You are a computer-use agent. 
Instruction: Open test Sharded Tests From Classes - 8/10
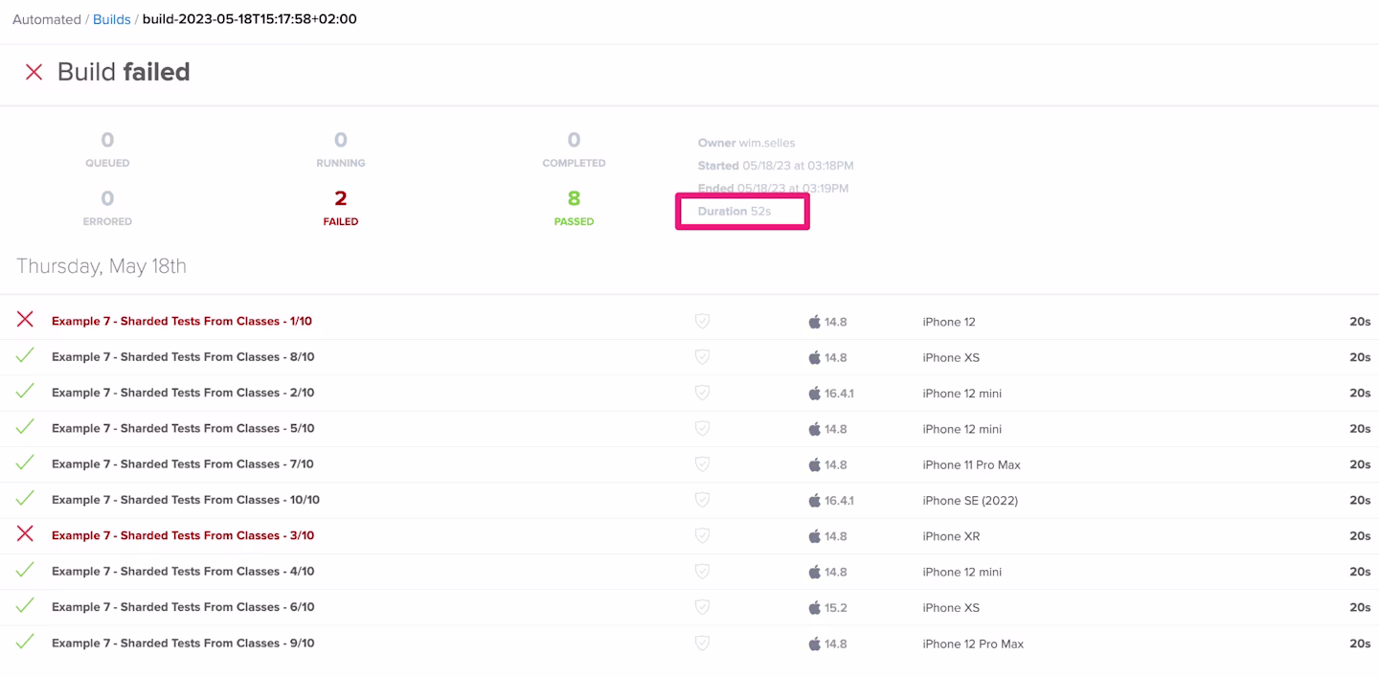[183, 357]
